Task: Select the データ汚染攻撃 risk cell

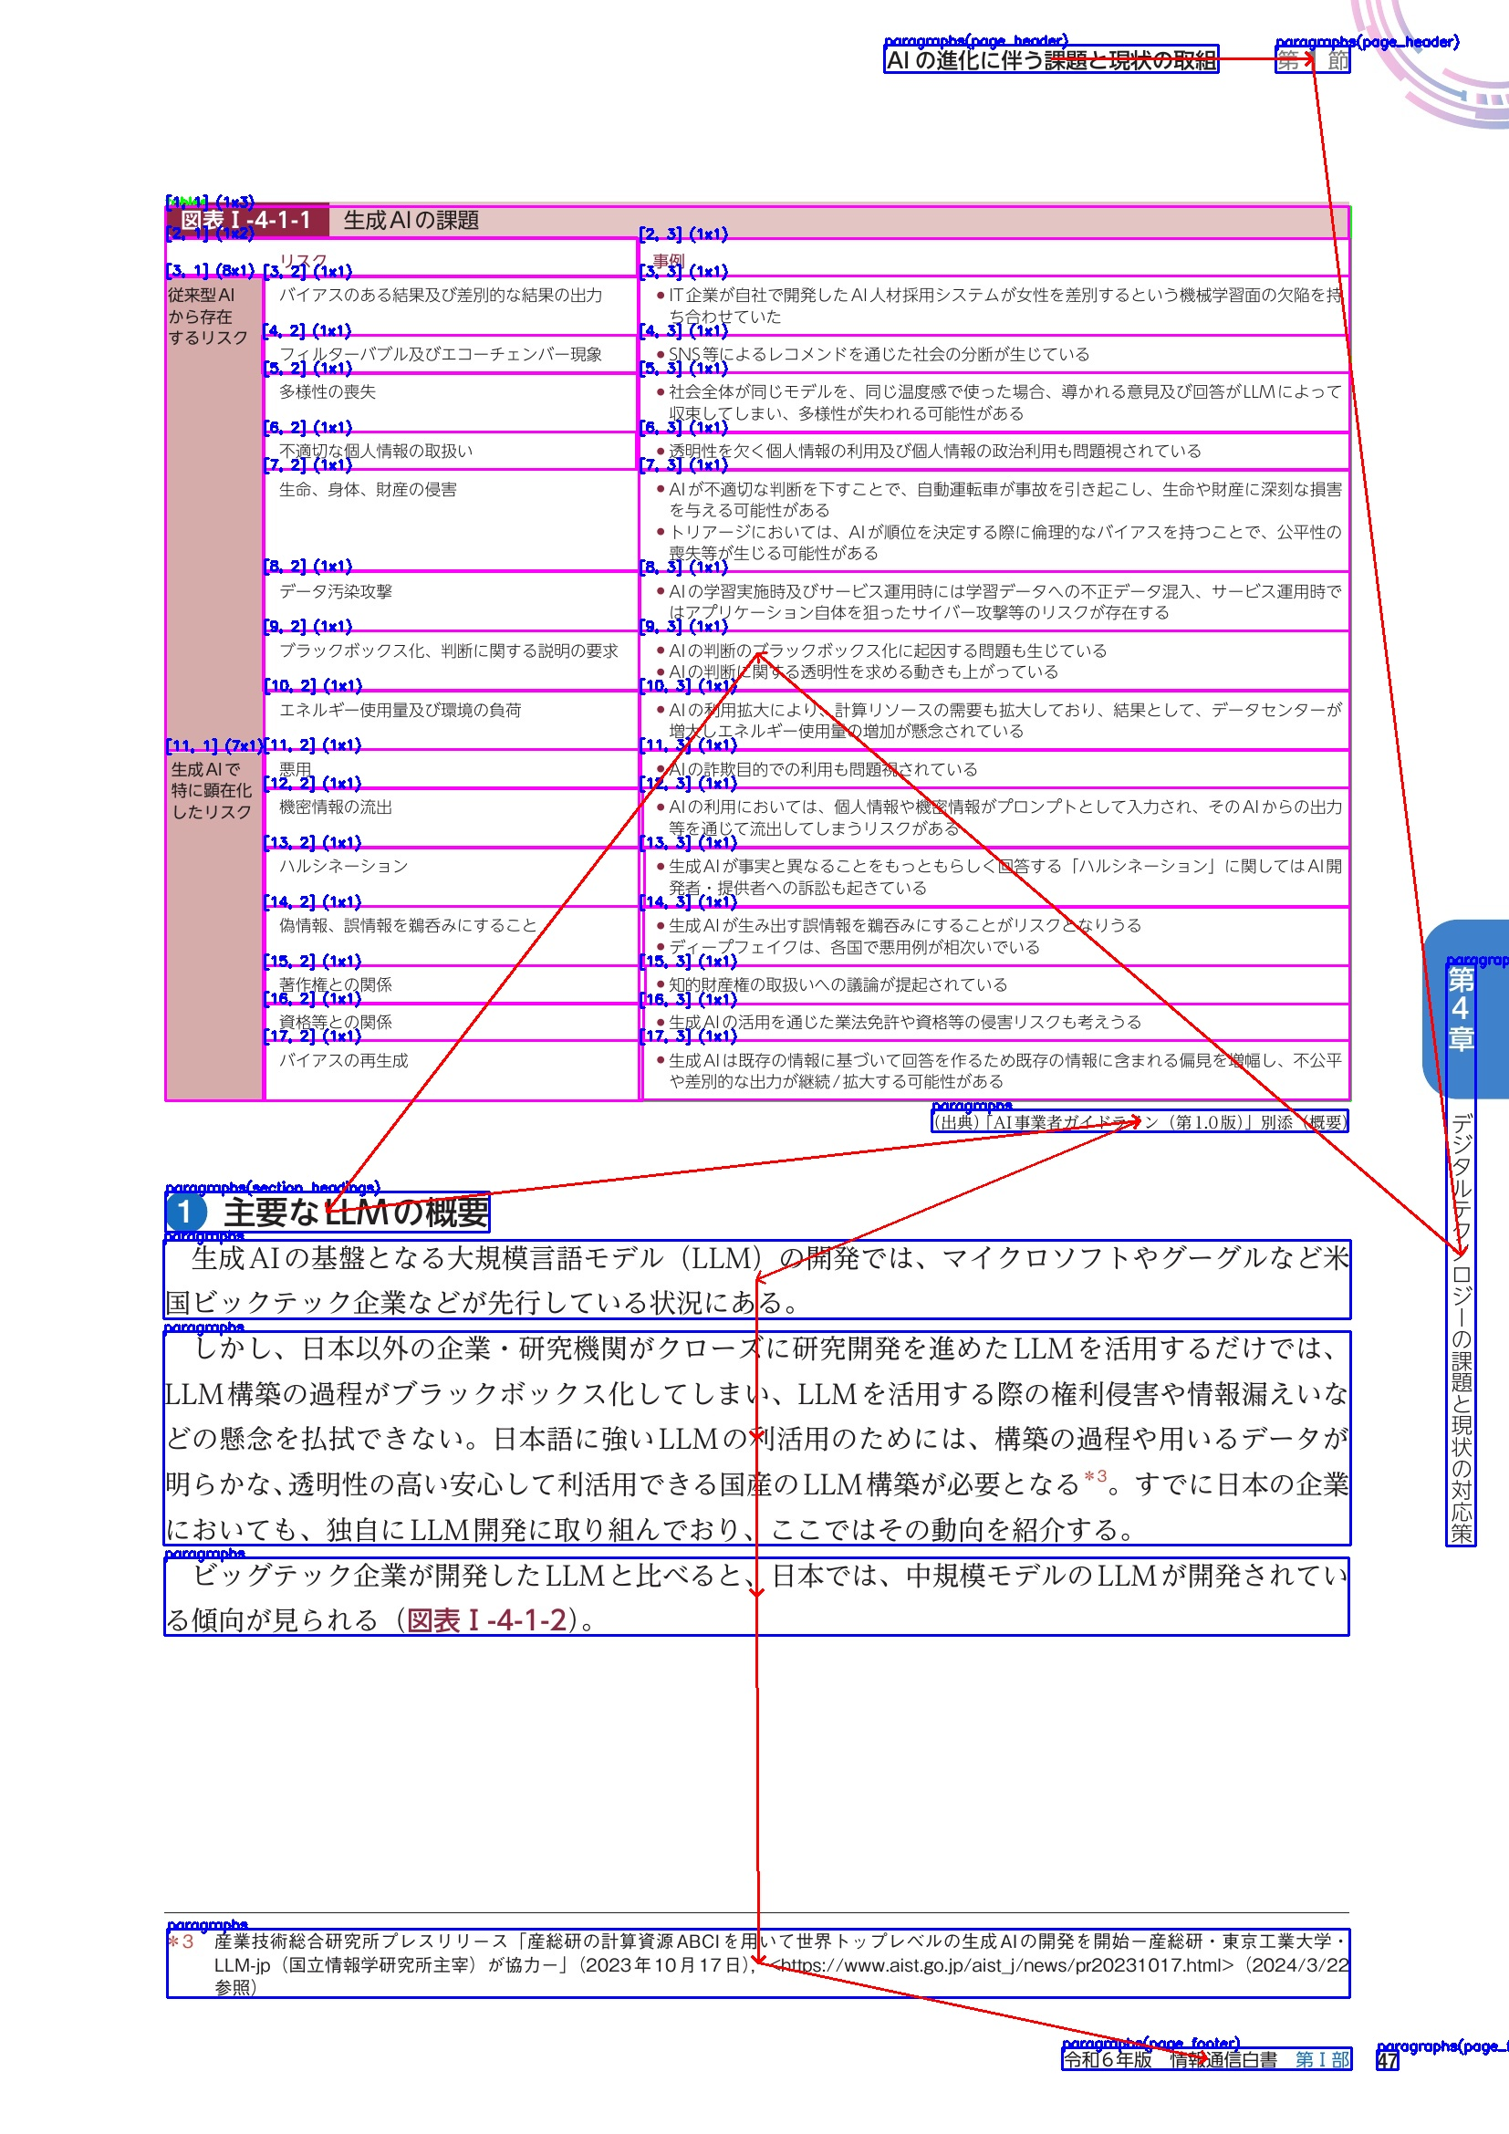Action: [x=337, y=591]
